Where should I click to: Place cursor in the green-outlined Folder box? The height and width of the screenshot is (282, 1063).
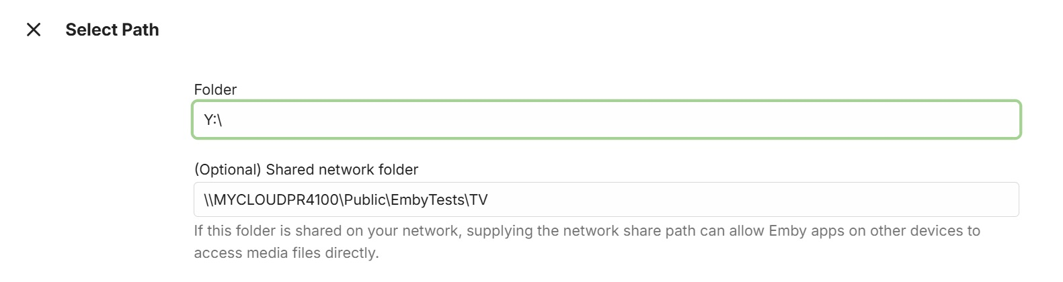pyautogui.click(x=606, y=120)
